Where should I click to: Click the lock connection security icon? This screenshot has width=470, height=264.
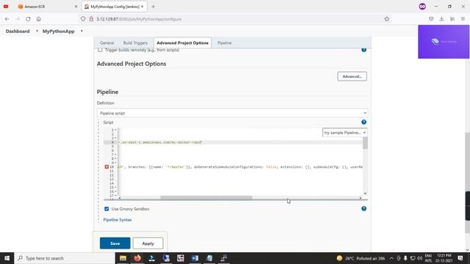click(91, 19)
